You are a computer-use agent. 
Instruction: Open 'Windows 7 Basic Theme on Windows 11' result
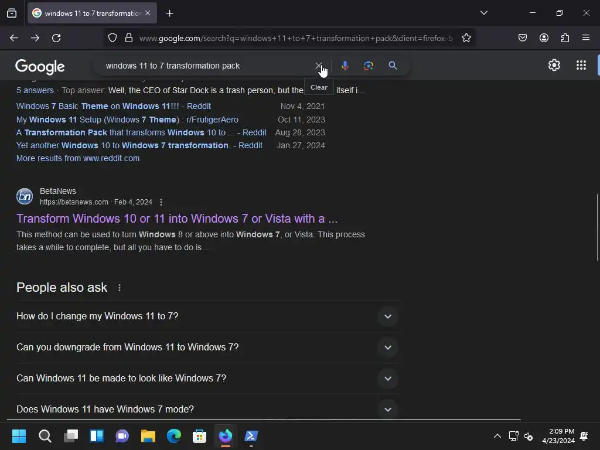[114, 106]
